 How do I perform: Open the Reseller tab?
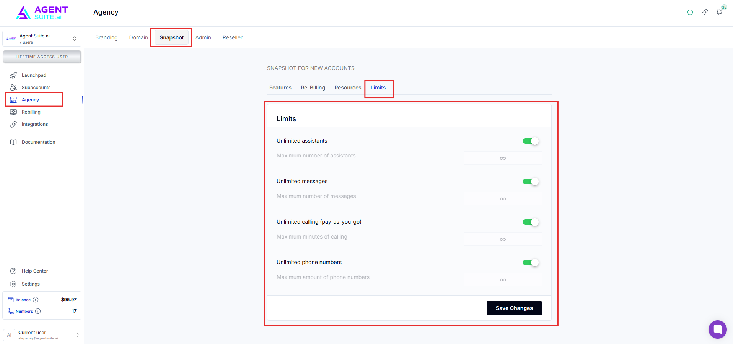(x=233, y=37)
